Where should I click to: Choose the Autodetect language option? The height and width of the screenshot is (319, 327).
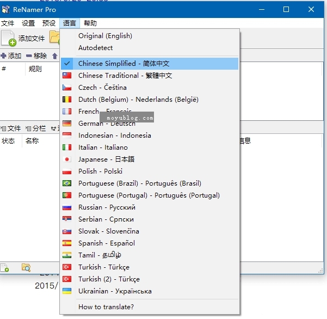150,48
